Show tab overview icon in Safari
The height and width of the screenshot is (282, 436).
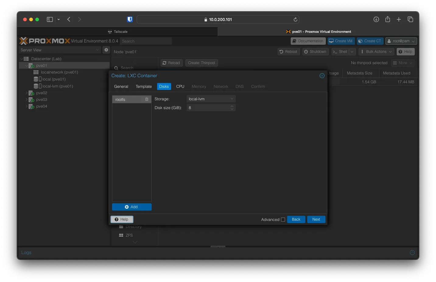coord(410,19)
